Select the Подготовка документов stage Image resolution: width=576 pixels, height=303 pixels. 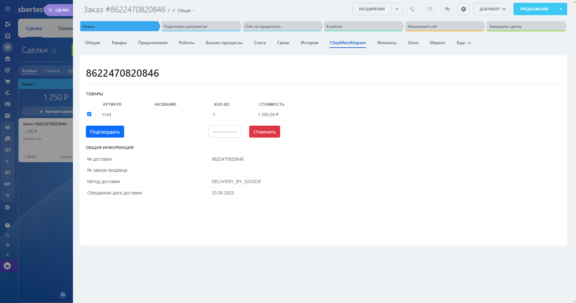[201, 27]
